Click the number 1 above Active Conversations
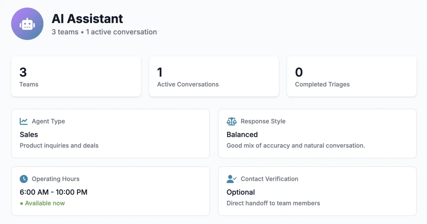The image size is (427, 224). tap(160, 72)
